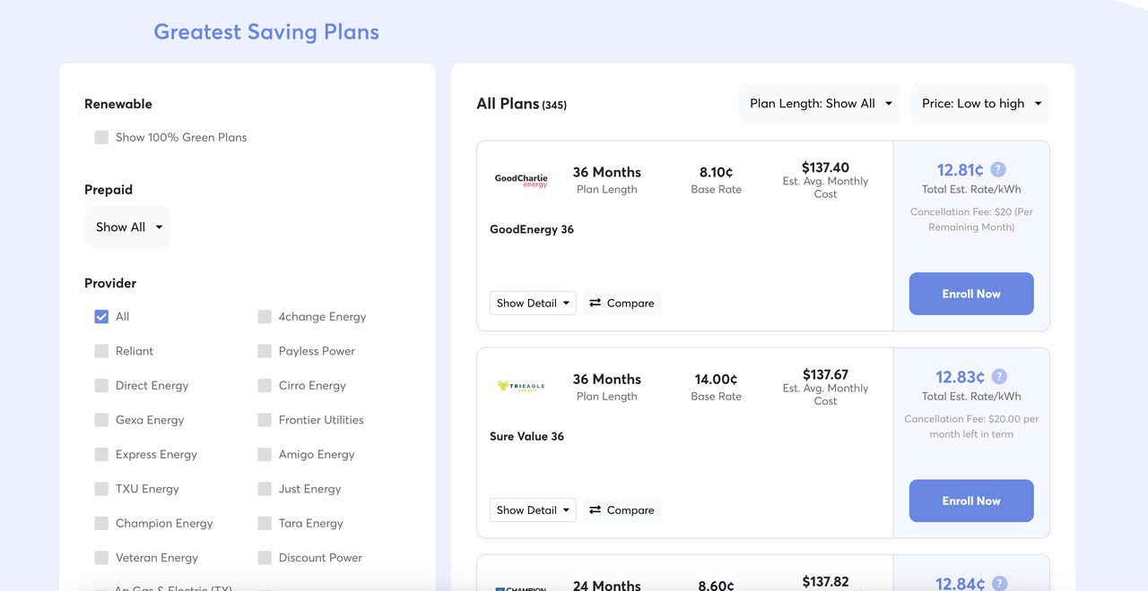Enable the Show 100% Green Plans checkbox
This screenshot has height=591, width=1148.
click(x=101, y=137)
